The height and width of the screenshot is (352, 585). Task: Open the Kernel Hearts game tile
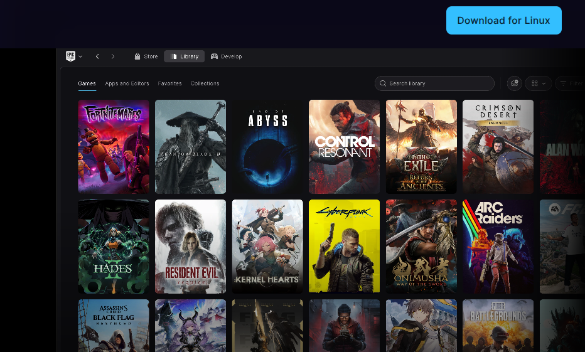pyautogui.click(x=267, y=247)
